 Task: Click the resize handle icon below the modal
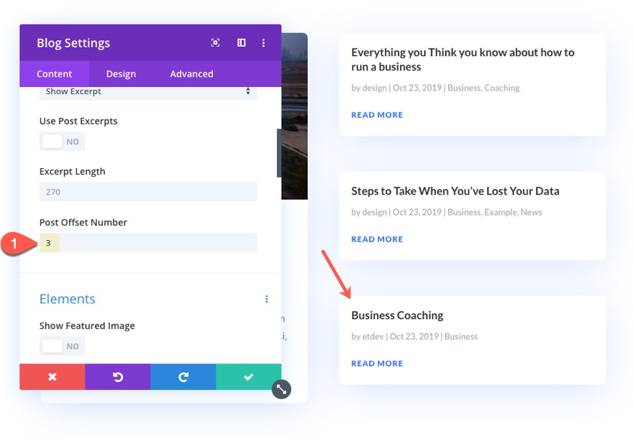tap(281, 389)
